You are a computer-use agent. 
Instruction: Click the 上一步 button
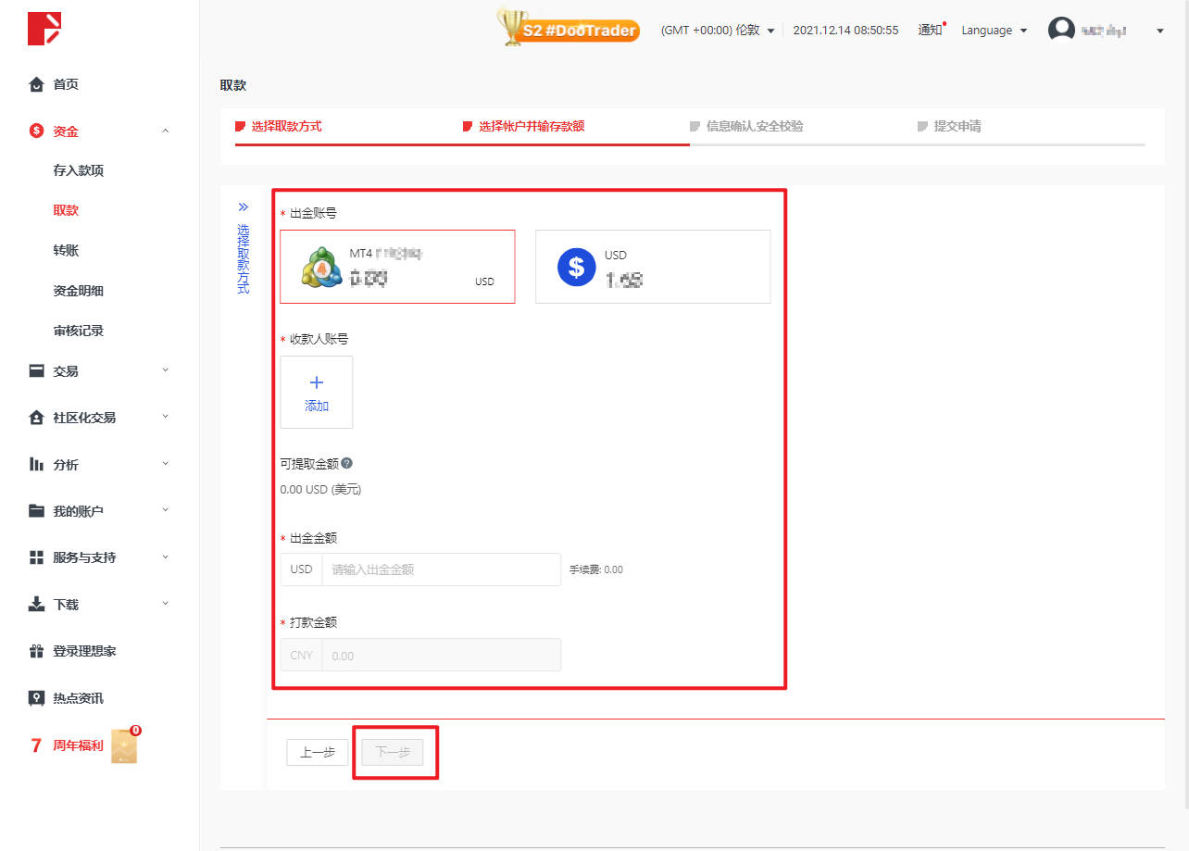point(318,753)
